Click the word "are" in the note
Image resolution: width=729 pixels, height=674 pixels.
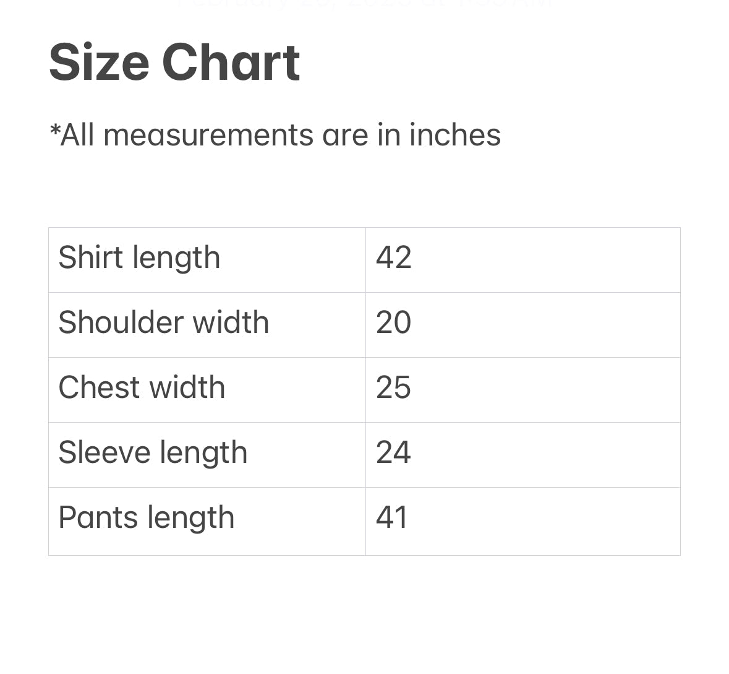click(x=344, y=135)
